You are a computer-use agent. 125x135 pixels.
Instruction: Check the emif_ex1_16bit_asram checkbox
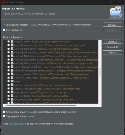pos(8,49)
